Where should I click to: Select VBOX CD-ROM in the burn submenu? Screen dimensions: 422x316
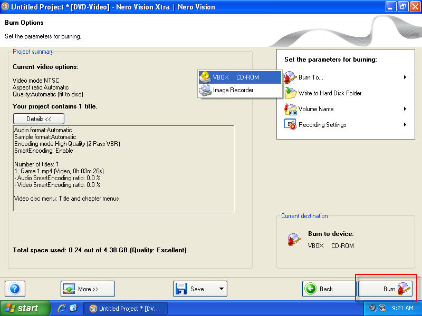[x=240, y=77]
